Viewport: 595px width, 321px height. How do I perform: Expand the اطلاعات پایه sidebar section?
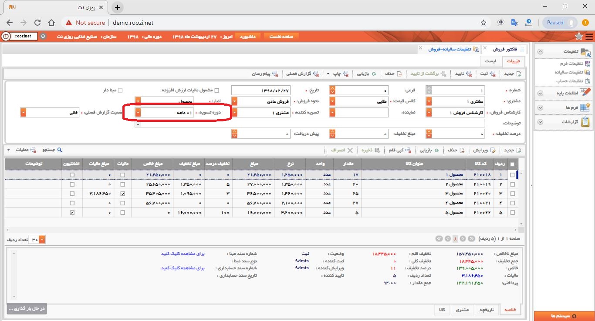tap(541, 93)
